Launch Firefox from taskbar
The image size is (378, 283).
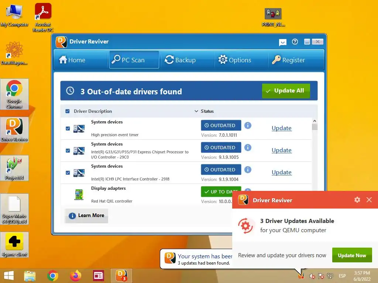tap(75, 276)
